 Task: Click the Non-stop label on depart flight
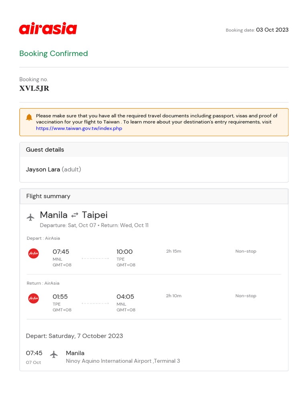pyautogui.click(x=246, y=251)
